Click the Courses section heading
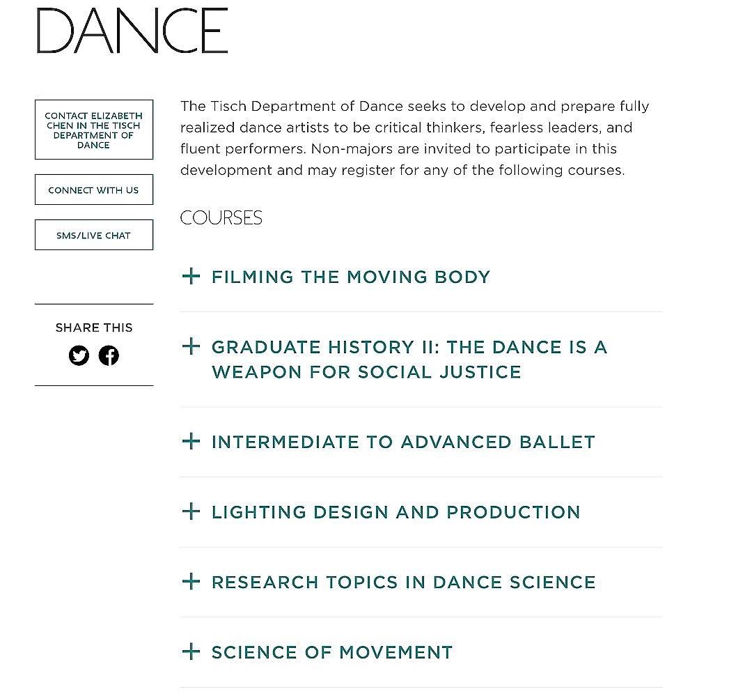 pos(221,217)
